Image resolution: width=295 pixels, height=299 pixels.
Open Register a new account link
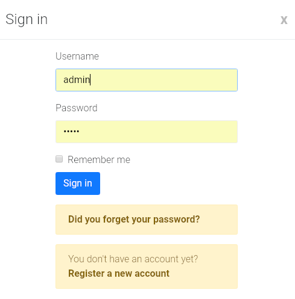point(119,274)
